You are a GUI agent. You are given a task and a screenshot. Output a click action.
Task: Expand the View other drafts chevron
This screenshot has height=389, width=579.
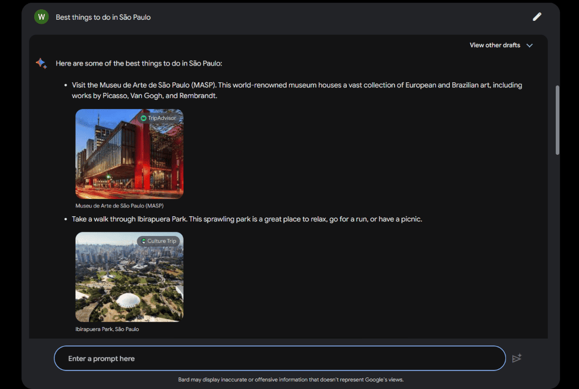530,45
